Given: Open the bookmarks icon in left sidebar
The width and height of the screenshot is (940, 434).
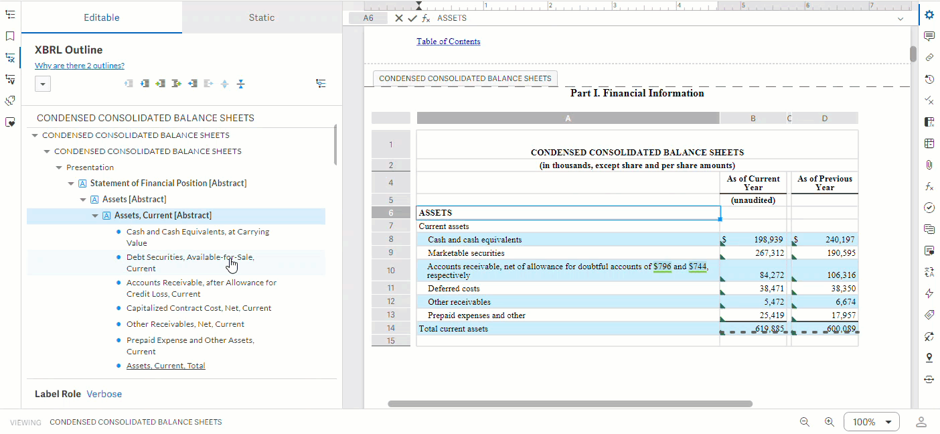Looking at the screenshot, I should click(10, 36).
